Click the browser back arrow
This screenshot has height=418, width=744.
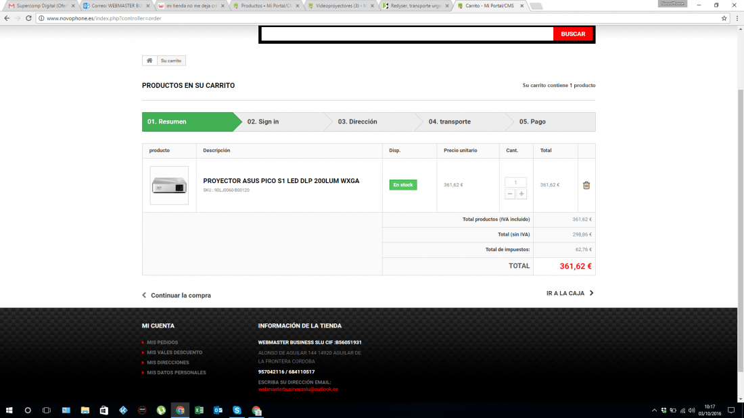pyautogui.click(x=7, y=18)
